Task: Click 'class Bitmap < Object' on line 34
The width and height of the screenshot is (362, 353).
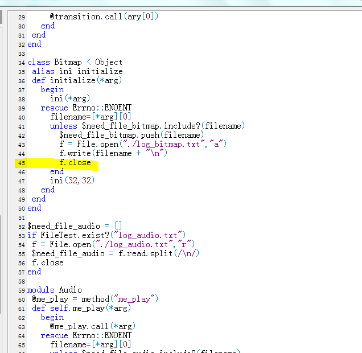Action: (75, 62)
